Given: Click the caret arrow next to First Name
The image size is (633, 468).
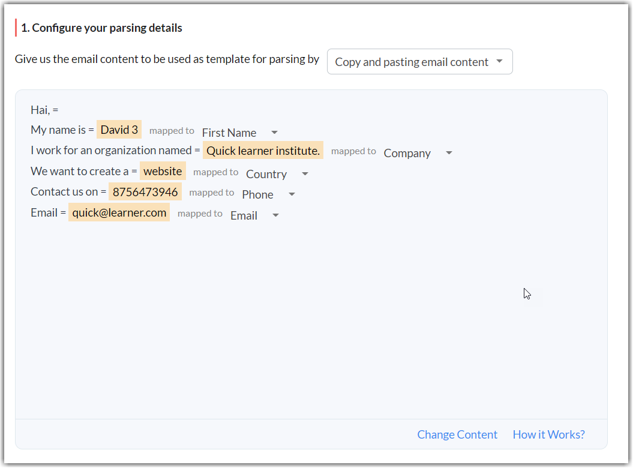Looking at the screenshot, I should click(x=274, y=133).
